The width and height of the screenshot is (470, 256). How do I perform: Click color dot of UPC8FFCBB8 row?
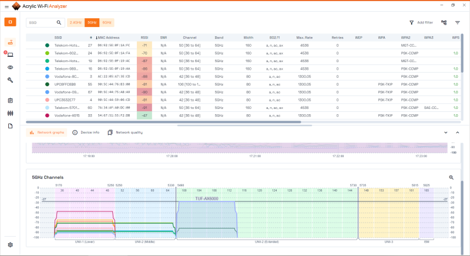47,84
